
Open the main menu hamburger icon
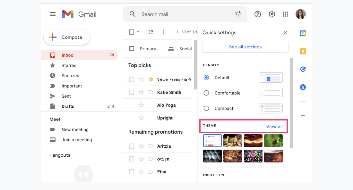click(52, 14)
